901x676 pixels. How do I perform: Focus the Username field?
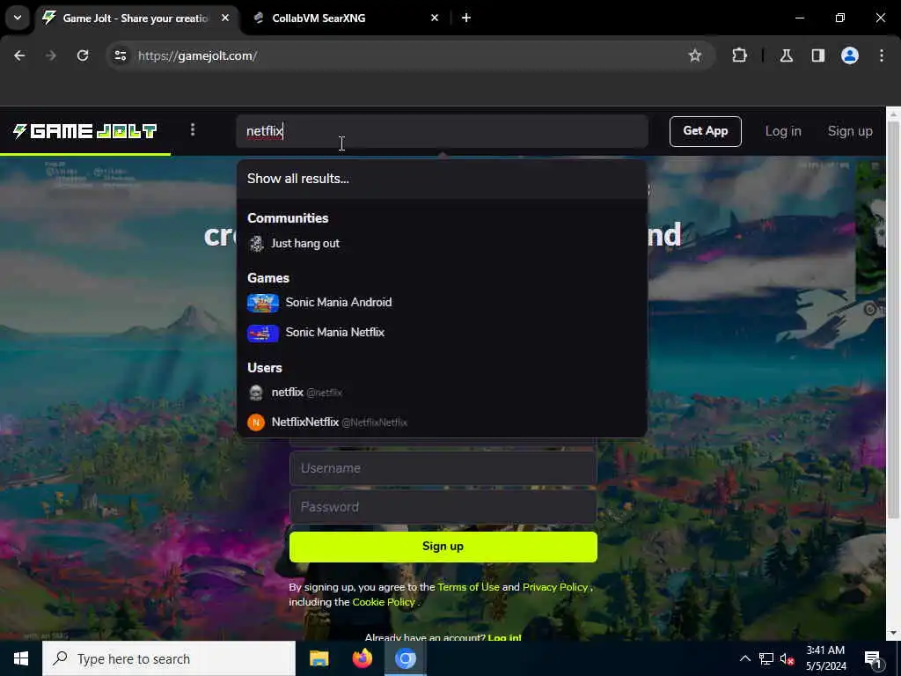click(x=443, y=468)
